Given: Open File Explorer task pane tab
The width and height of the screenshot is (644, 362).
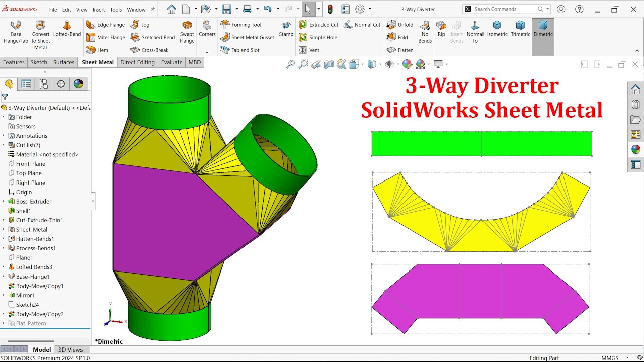Looking at the screenshot, I should (x=636, y=120).
